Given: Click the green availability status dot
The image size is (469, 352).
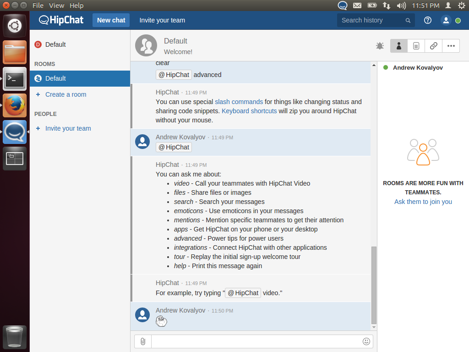Looking at the screenshot, I should 458,20.
